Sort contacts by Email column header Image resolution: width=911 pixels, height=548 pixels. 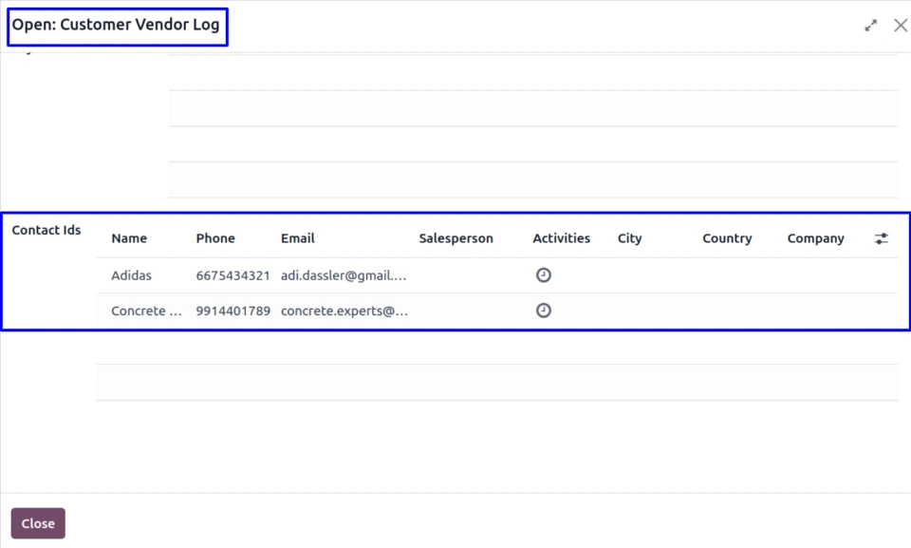[298, 238]
